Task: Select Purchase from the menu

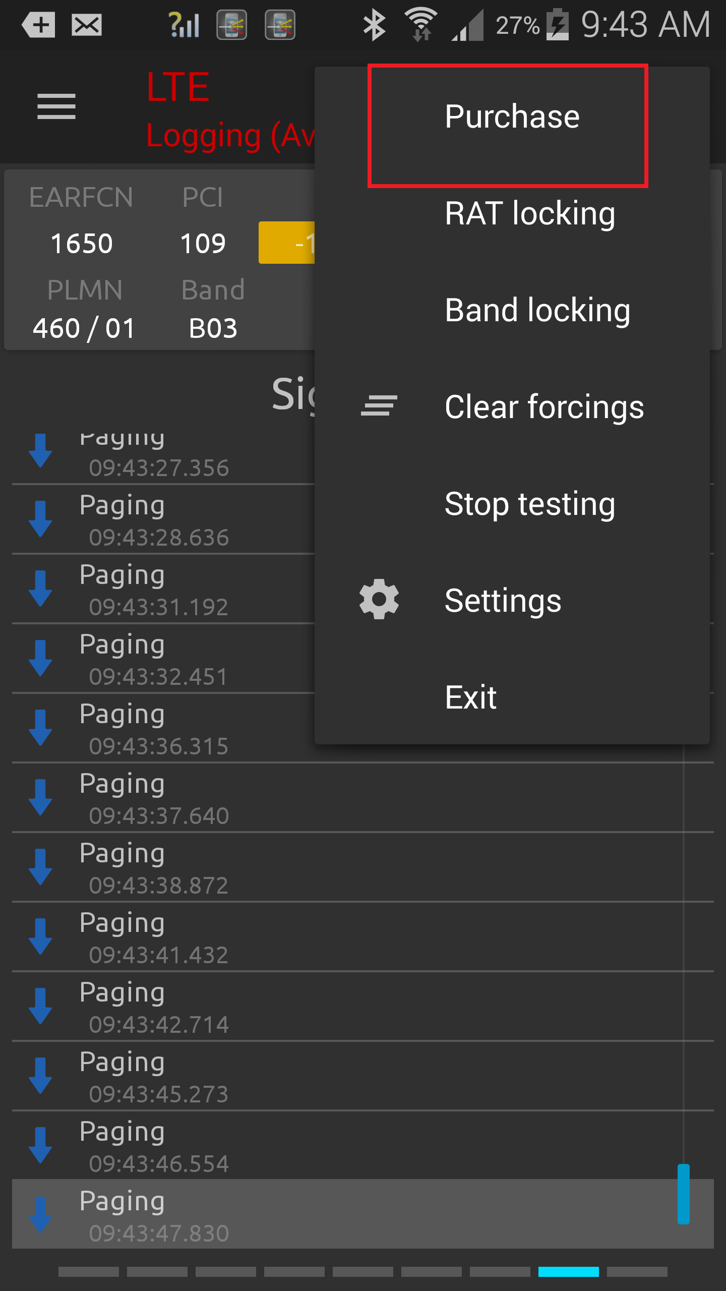Action: (x=512, y=116)
